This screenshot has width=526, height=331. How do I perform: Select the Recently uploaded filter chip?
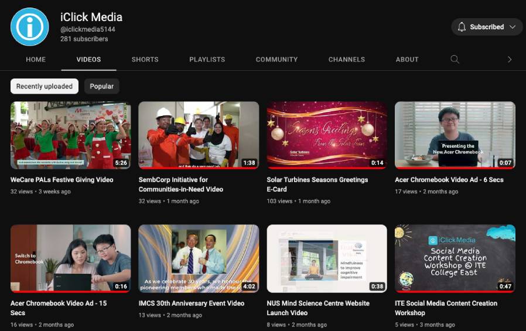pos(45,86)
